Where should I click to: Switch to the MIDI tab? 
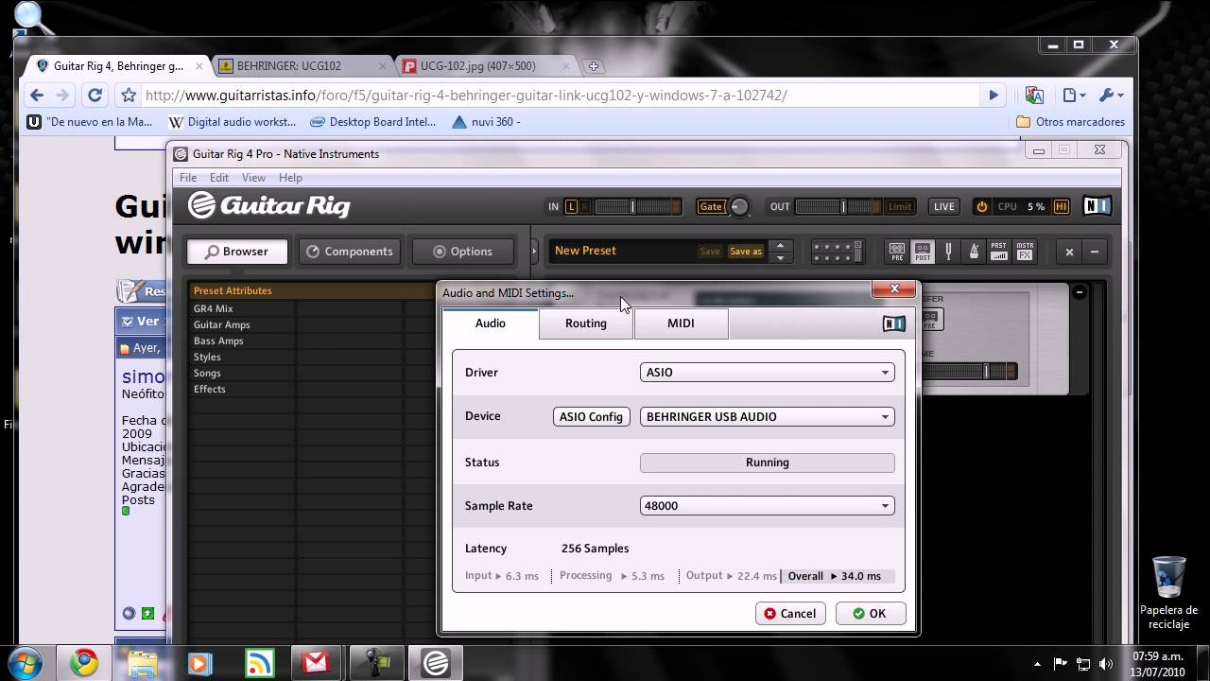(x=681, y=323)
